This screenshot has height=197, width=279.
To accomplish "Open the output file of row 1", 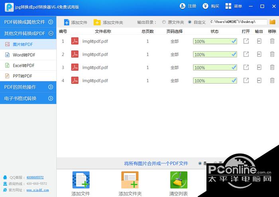I will point(246,41).
